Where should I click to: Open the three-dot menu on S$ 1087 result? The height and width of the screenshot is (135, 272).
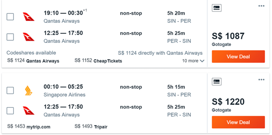pyautogui.click(x=261, y=6)
